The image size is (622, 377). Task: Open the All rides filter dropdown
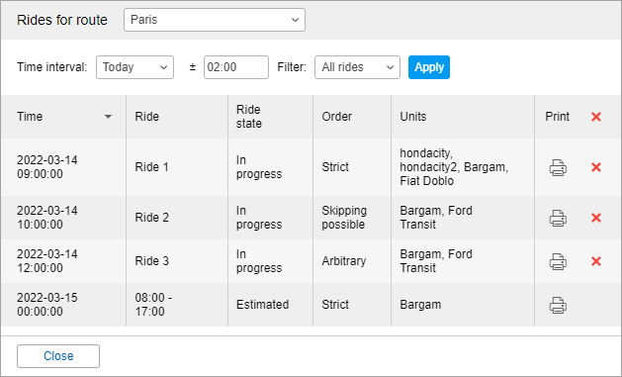point(357,67)
